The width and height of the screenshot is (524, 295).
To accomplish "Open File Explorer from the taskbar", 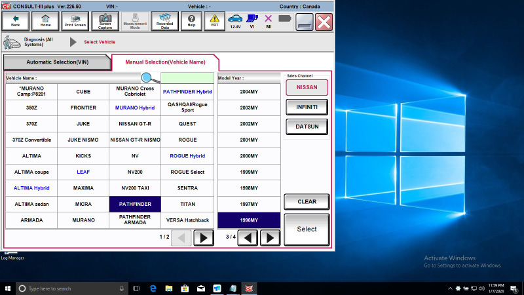I will (x=169, y=288).
